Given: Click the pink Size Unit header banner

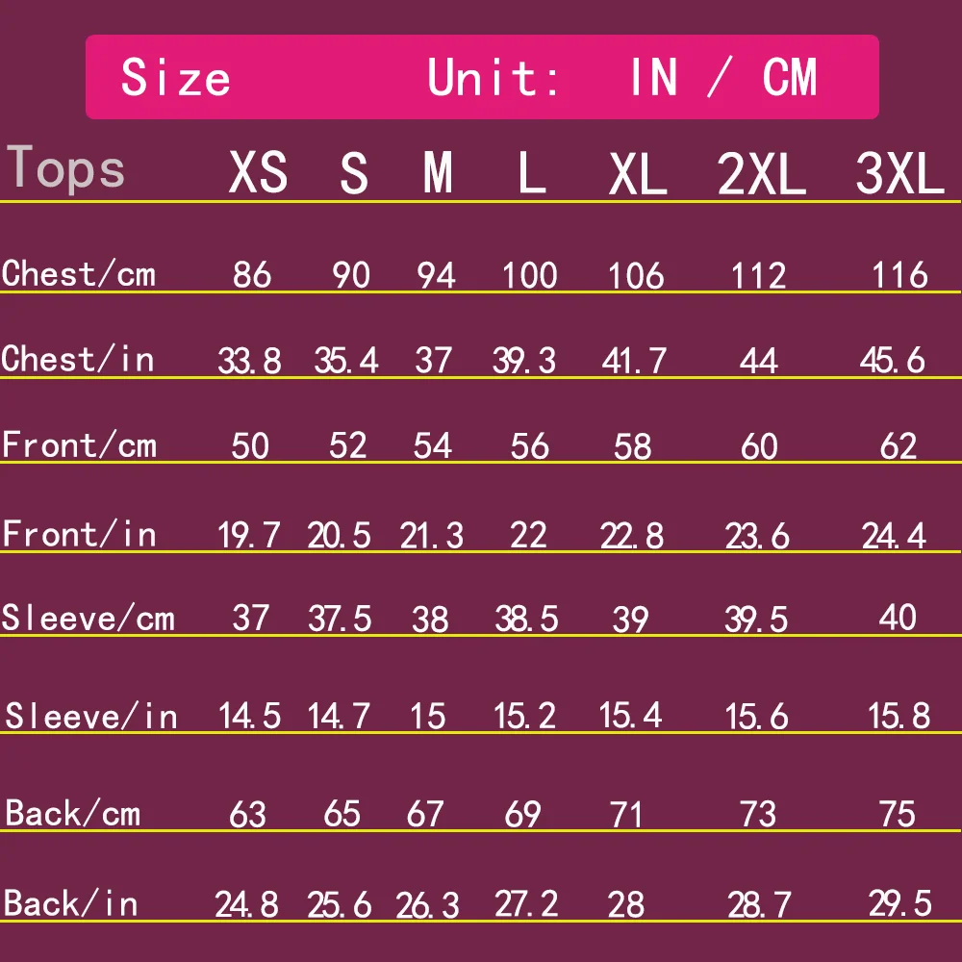Looking at the screenshot, I should (481, 77).
